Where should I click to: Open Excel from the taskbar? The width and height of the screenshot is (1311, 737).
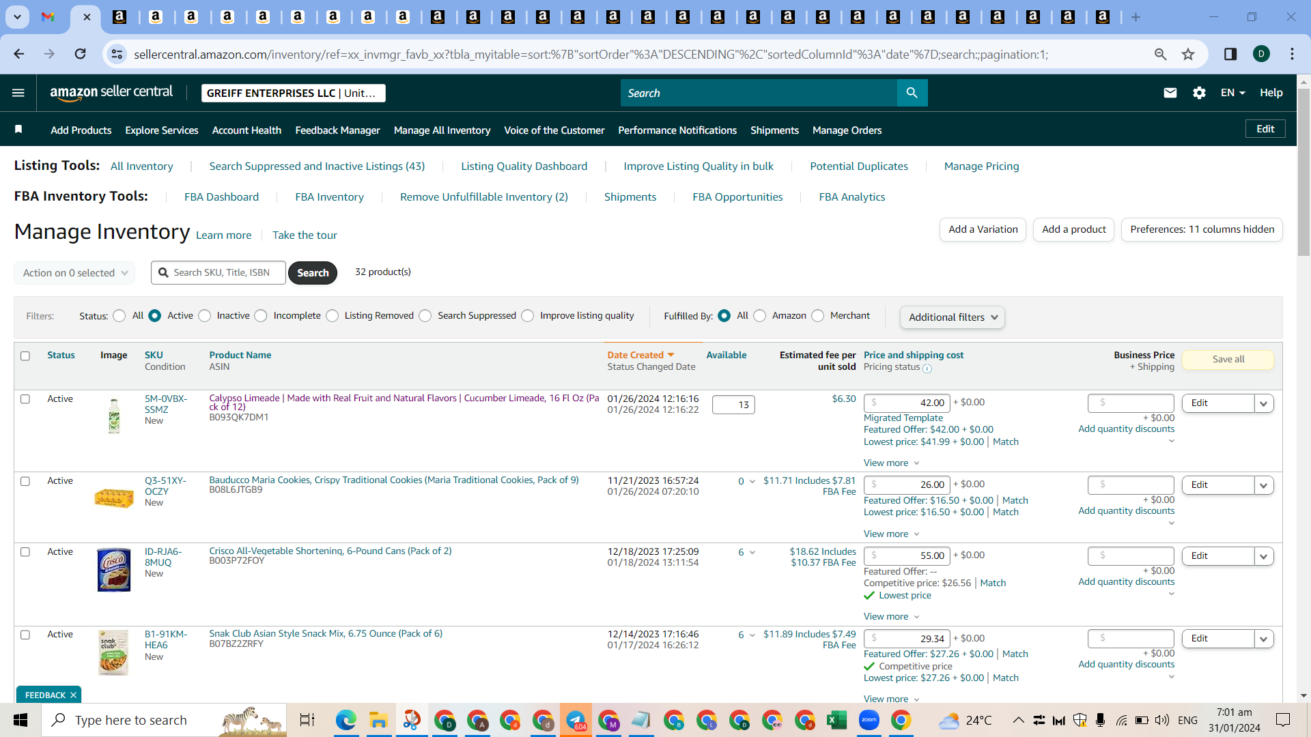[836, 720]
